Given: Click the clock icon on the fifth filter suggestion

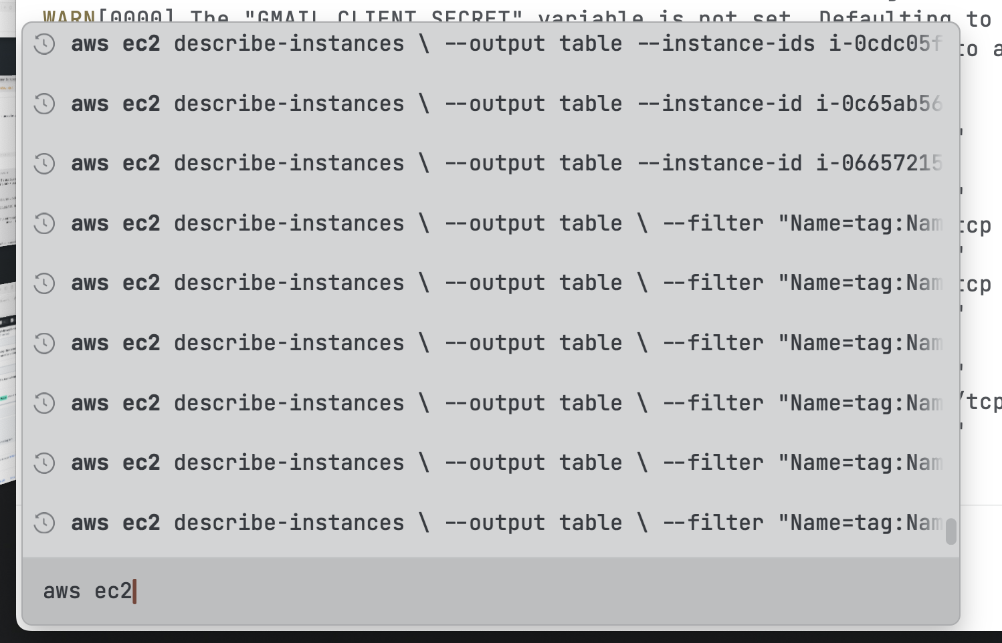Looking at the screenshot, I should point(44,283).
